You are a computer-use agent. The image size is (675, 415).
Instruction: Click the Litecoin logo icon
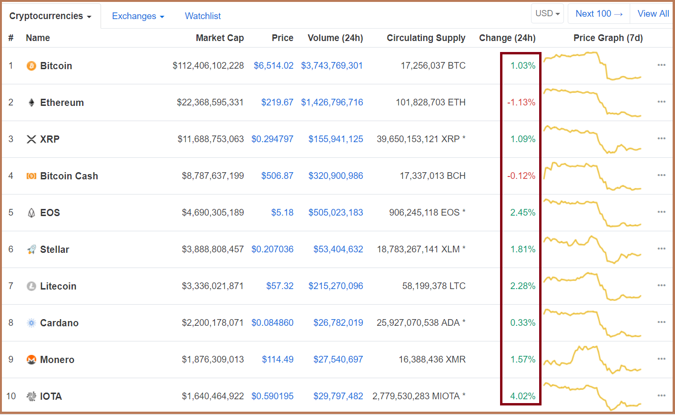coord(31,286)
